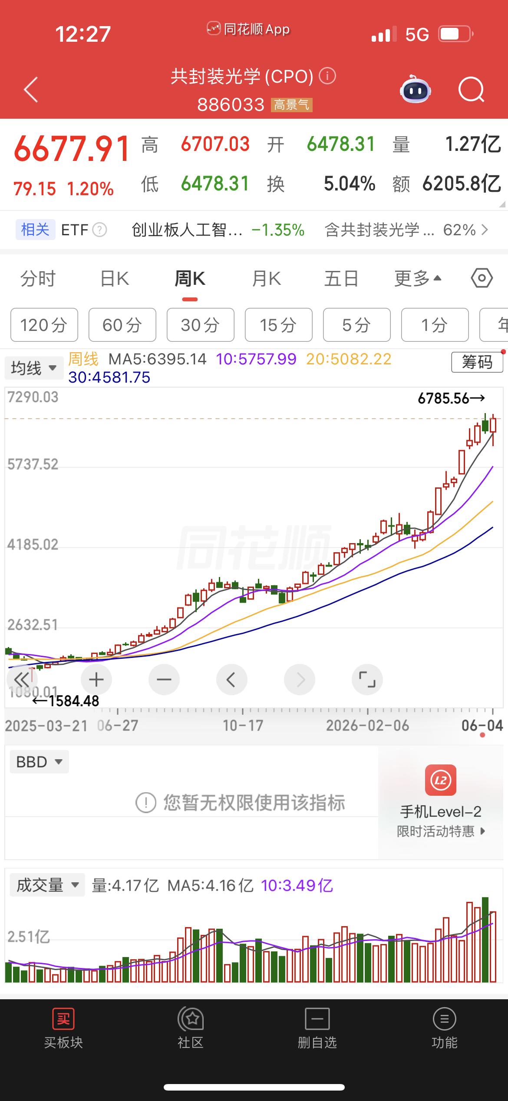This screenshot has height=1101, width=508.
Task: Open 创业板人工智… ETF link
Action: point(218,230)
